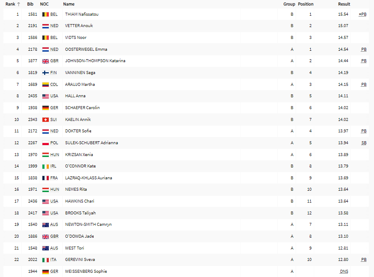Click the Rank sort arrow header
The height and width of the screenshot is (277, 374).
coord(18,4)
